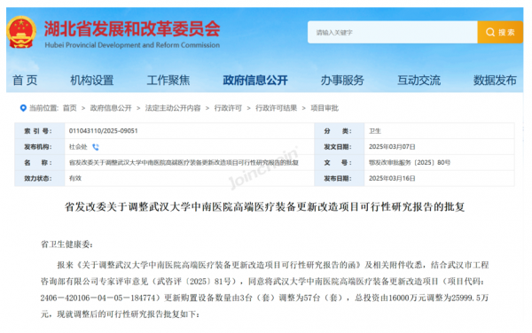The width and height of the screenshot is (532, 333).
Task: Focus the 请输入关键字 search field
Action: (392, 32)
